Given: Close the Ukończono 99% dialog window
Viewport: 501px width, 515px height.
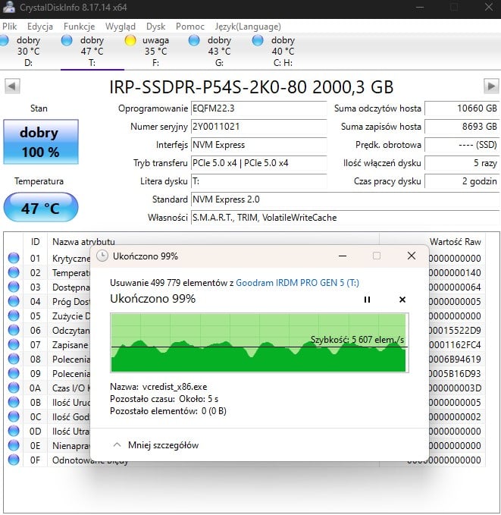Looking at the screenshot, I should (411, 256).
